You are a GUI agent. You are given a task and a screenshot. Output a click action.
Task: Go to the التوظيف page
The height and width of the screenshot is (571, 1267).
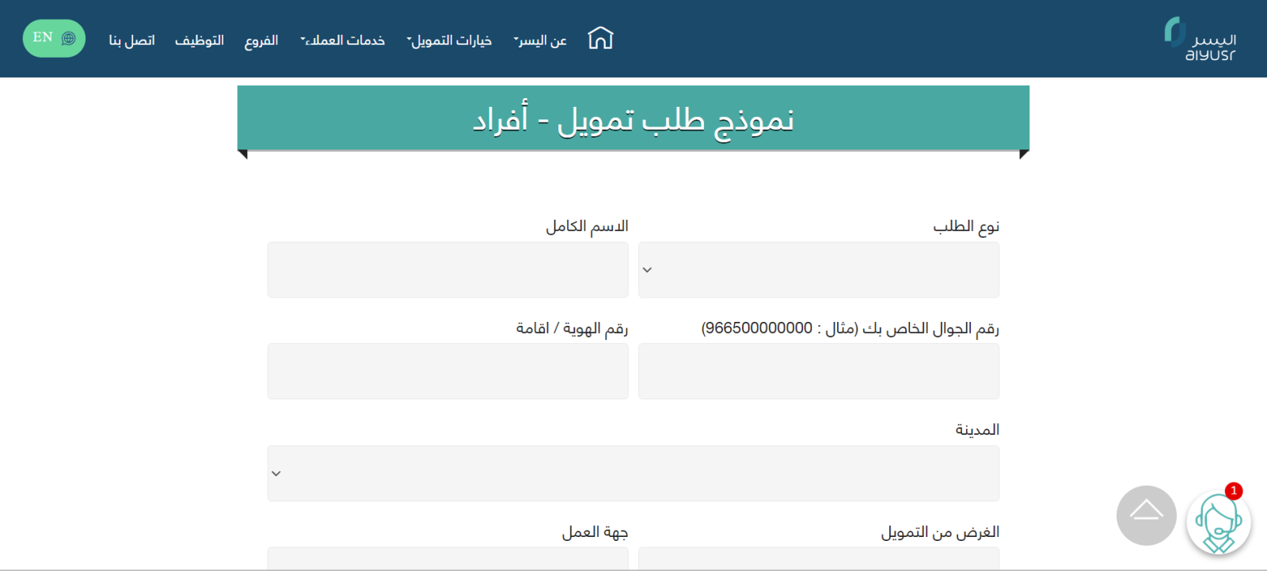pyautogui.click(x=200, y=40)
